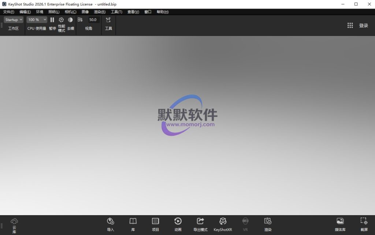The width and height of the screenshot is (375, 235).
Task: Open the Render (渲染) dialog
Action: pyautogui.click(x=268, y=224)
